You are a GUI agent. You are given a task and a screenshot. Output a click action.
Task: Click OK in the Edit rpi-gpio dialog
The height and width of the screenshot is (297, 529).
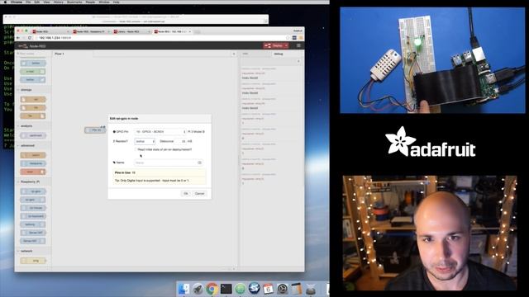pyautogui.click(x=185, y=193)
